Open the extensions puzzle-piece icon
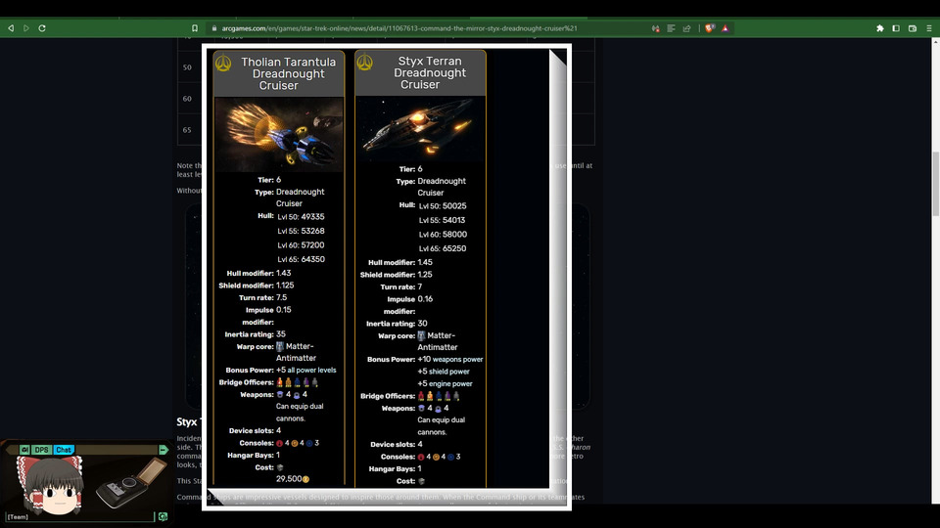This screenshot has height=528, width=940. (880, 28)
